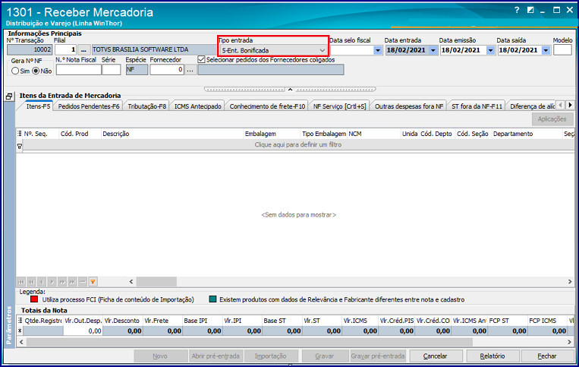Click the totals grid scroll-right arrow
Image resolution: width=579 pixels, height=367 pixels.
coord(570,342)
